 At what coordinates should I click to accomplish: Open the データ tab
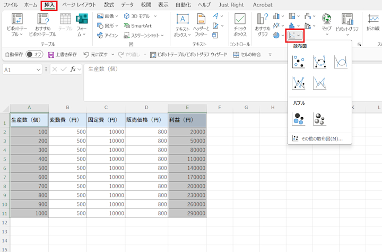127,5
